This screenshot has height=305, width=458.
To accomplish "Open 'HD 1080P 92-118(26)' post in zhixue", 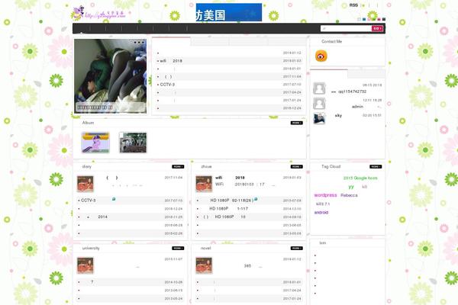I will pos(232,201).
